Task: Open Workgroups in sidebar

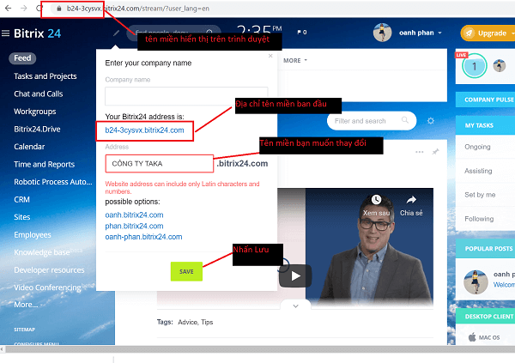Action: tap(35, 112)
